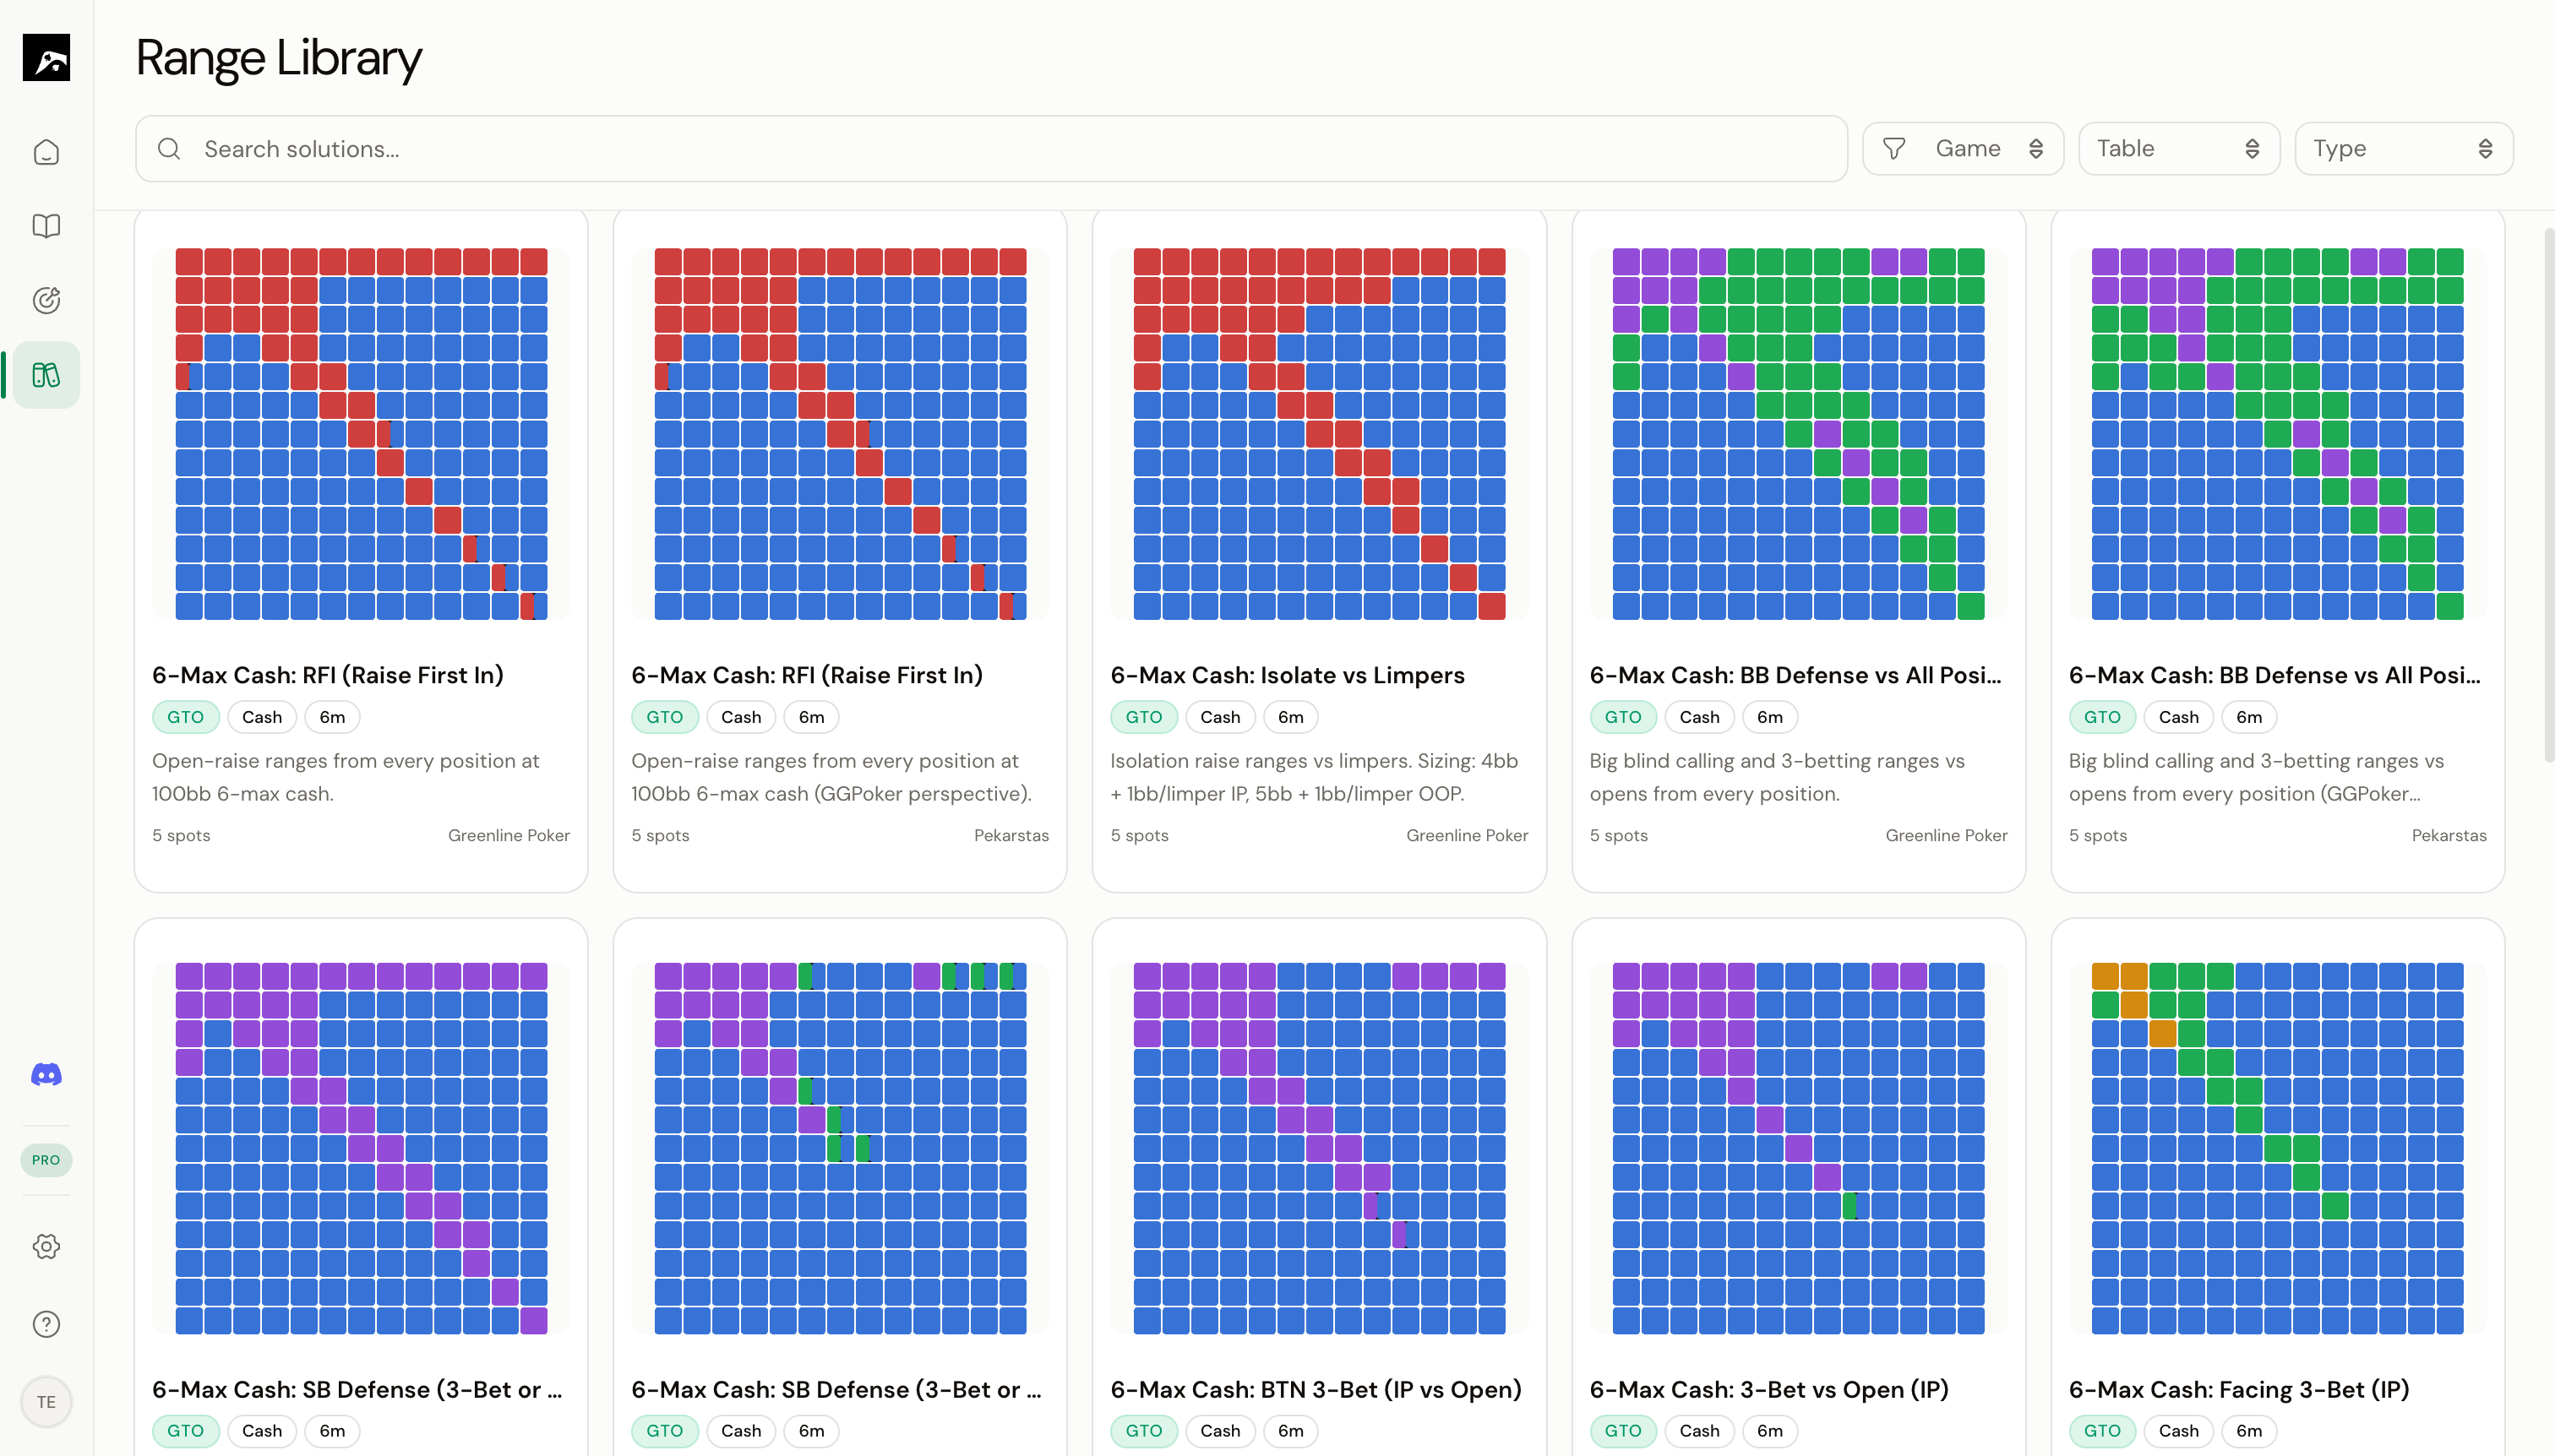Open the Range Library binoculars icon
Screen dimensions: 2555x1456
[x=46, y=374]
